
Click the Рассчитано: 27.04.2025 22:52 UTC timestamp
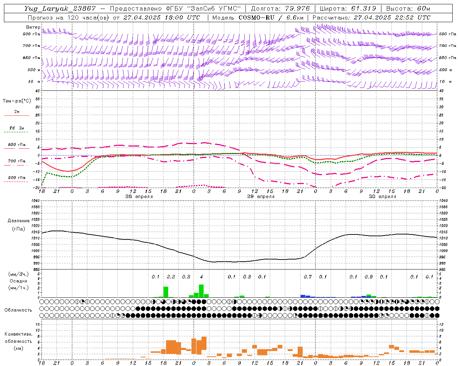coord(371,18)
